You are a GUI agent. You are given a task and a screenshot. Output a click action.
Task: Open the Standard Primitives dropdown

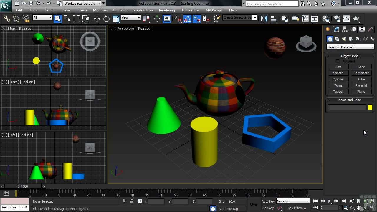[350, 47]
